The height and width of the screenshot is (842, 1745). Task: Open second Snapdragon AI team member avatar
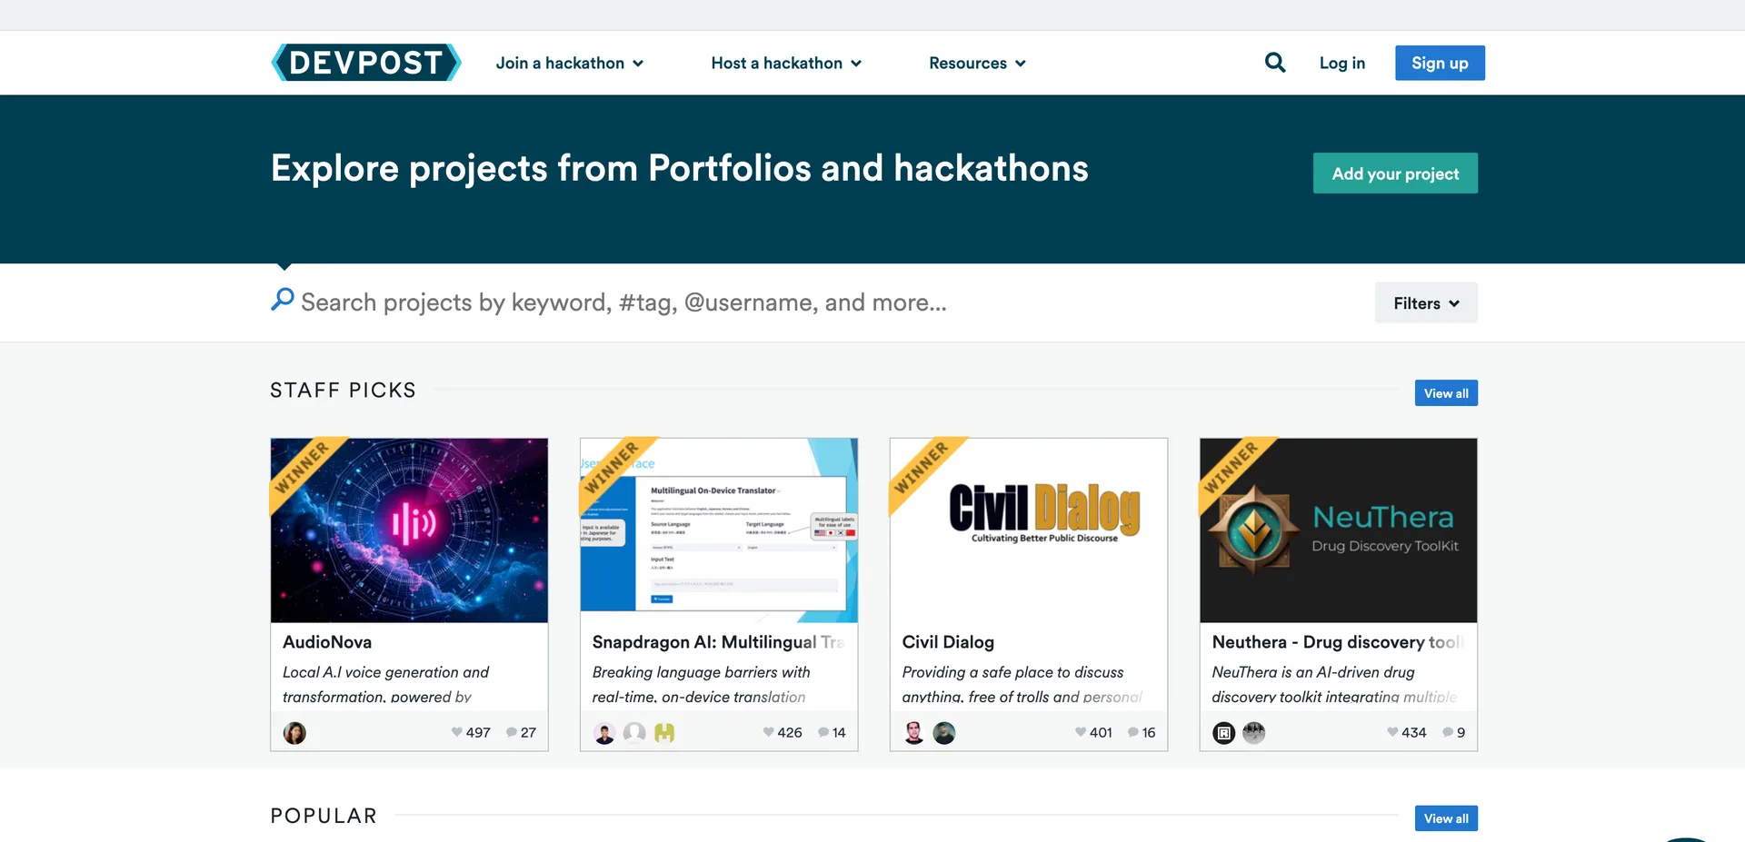pyautogui.click(x=634, y=732)
